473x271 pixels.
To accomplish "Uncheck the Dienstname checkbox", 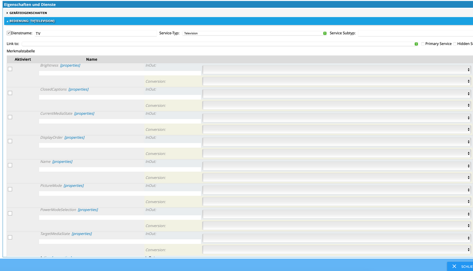I will coord(9,33).
